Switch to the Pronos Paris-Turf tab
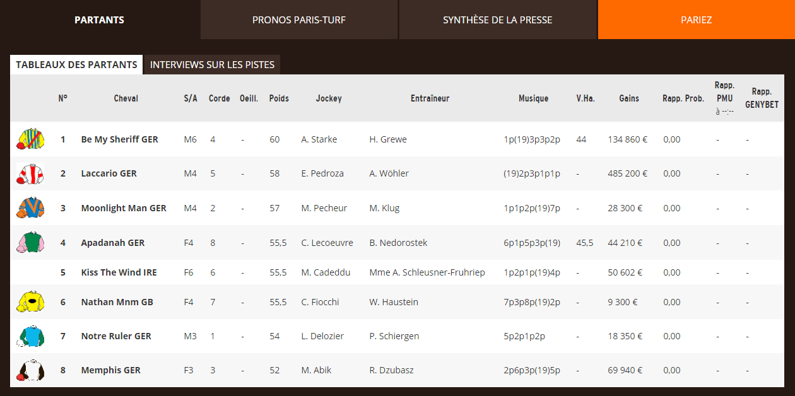 [299, 20]
